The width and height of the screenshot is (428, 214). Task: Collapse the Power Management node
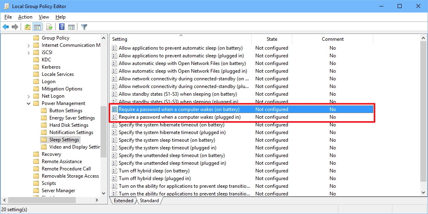coord(29,103)
